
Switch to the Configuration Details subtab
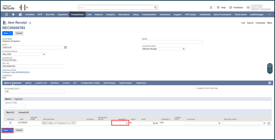coord(90,83)
